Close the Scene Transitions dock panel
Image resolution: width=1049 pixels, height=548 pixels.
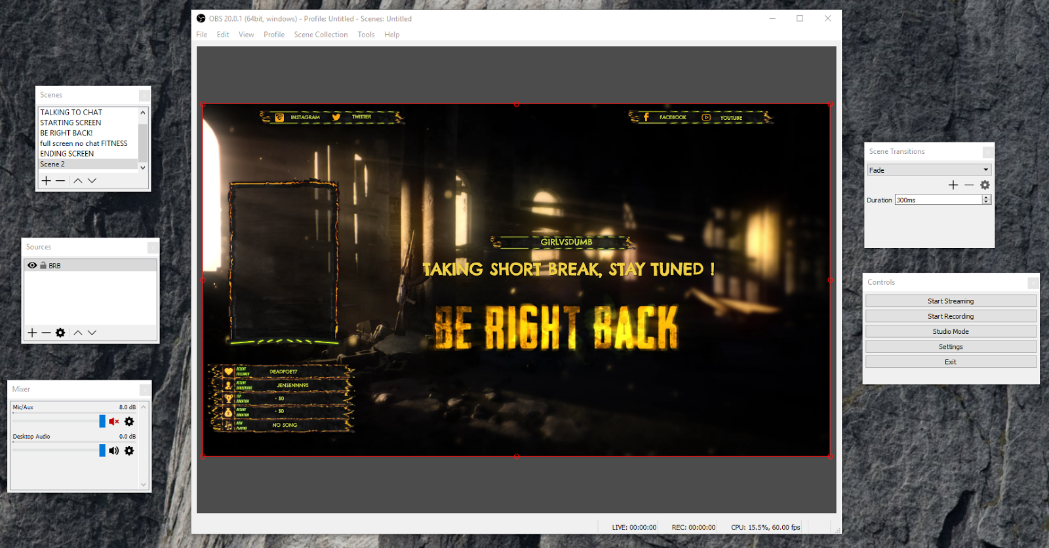(987, 152)
